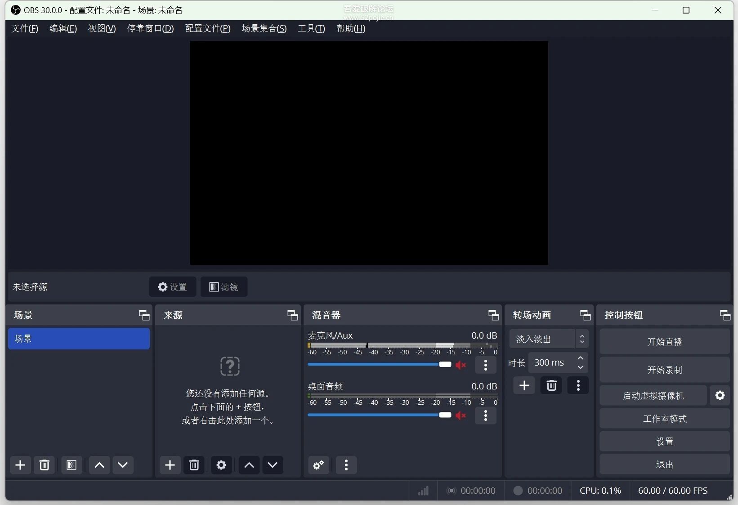Mute the 麦克风/Aux audio source
Image resolution: width=738 pixels, height=505 pixels.
pyautogui.click(x=460, y=365)
